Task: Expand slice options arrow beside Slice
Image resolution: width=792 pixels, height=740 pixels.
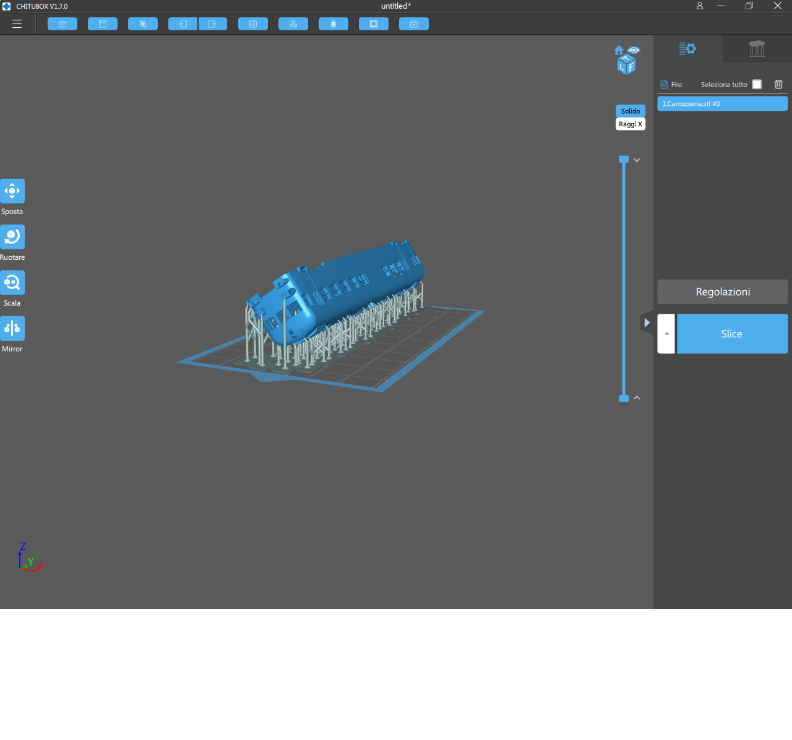Action: point(666,334)
